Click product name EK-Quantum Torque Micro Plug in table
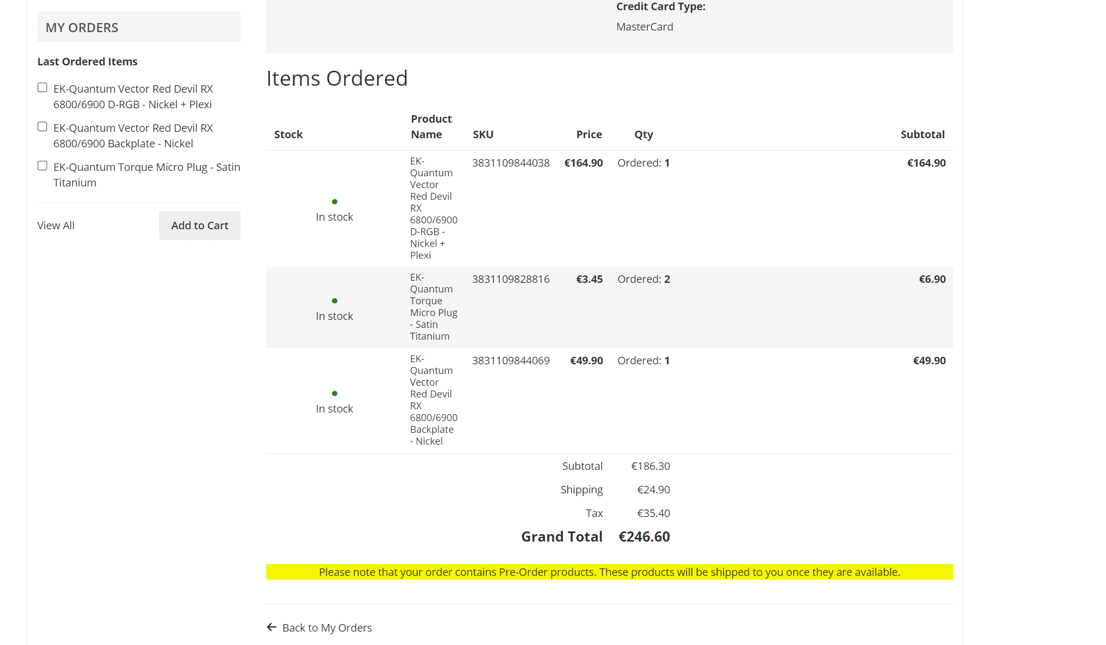1106x645 pixels. tap(433, 307)
